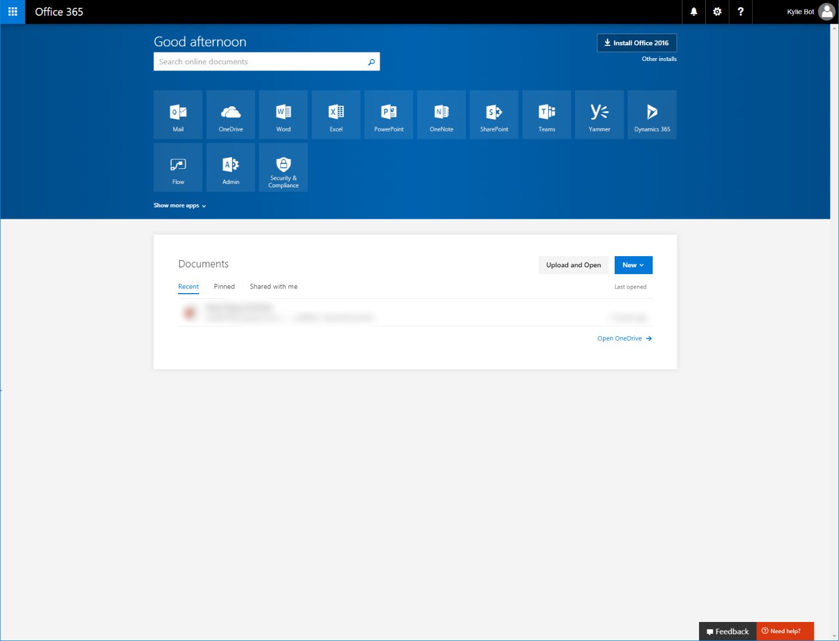Launch the Yammer app tile
The height and width of the screenshot is (641, 839).
pos(599,115)
